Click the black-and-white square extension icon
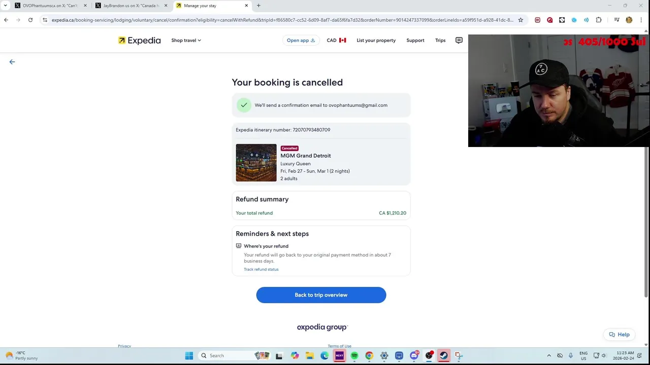The height and width of the screenshot is (365, 650). 562,20
